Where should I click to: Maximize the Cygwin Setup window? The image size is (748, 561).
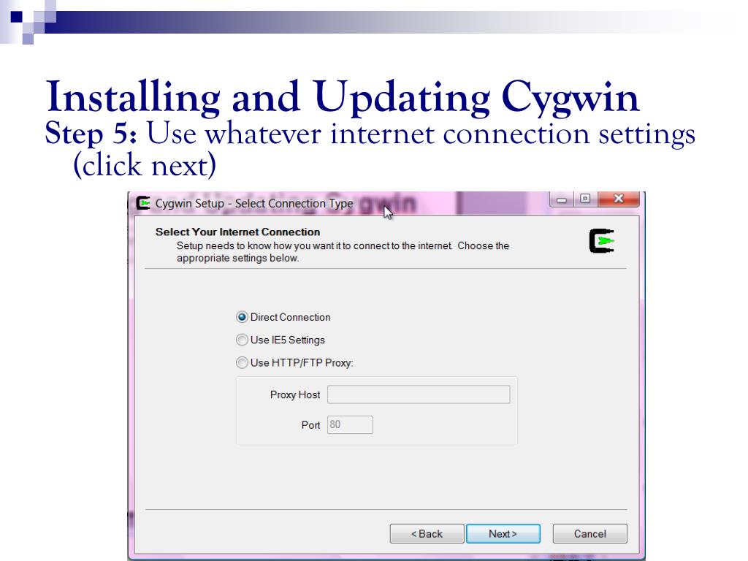585,199
